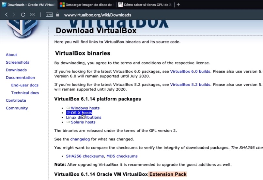Go forward with the browser forward arrow
The height and width of the screenshot is (180, 263).
click(14, 15)
